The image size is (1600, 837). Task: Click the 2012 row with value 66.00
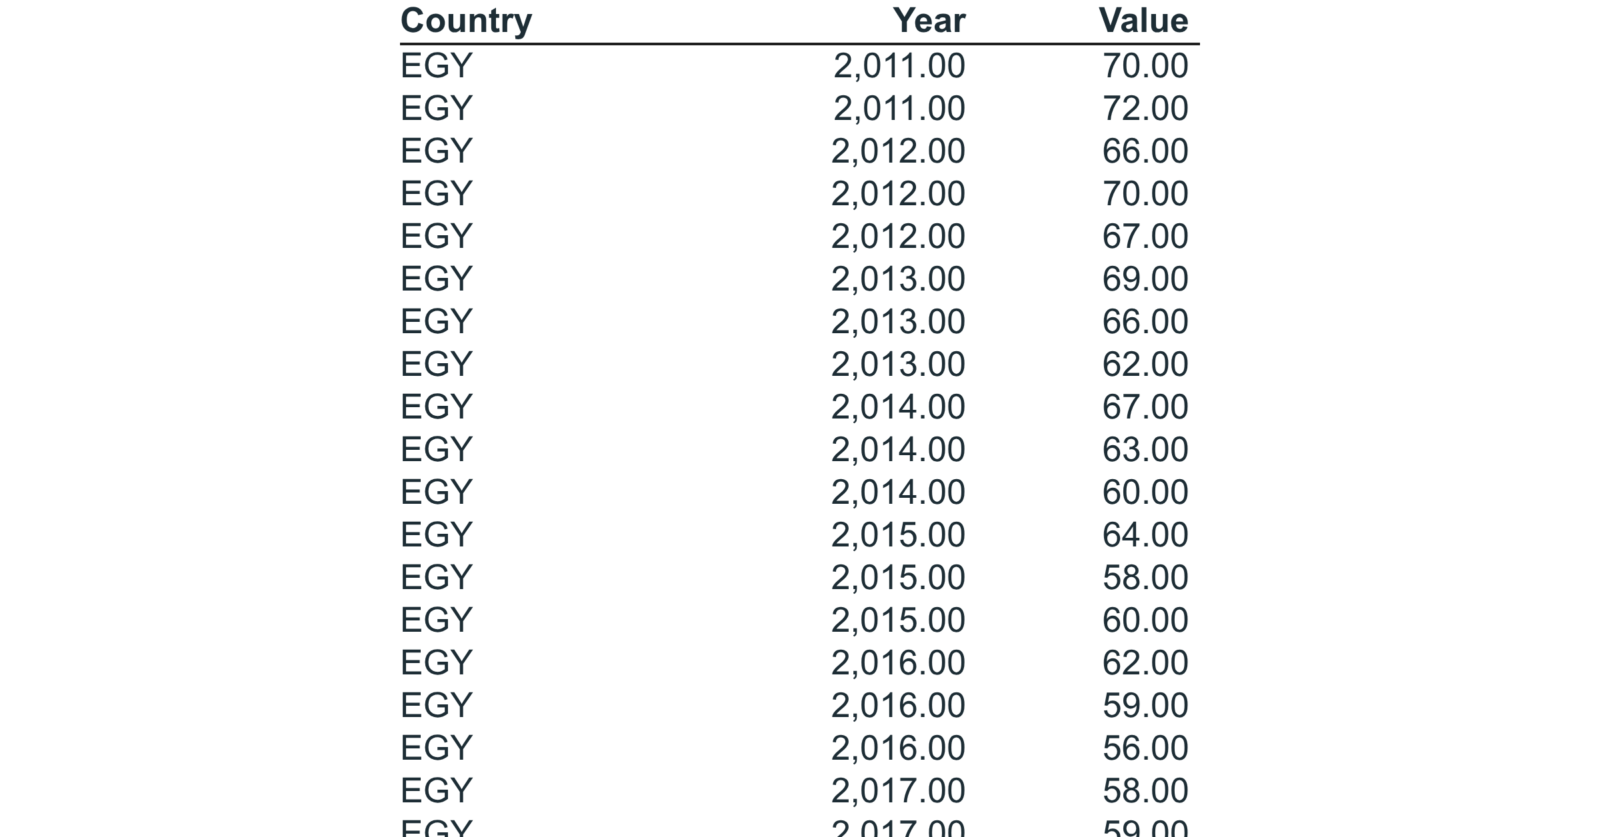[800, 151]
